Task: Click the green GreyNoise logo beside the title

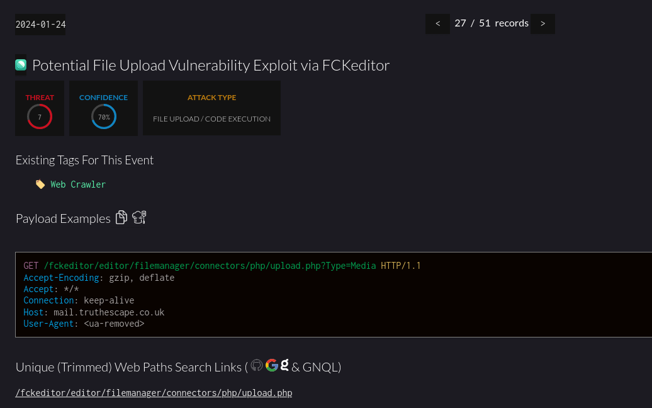Action: (x=21, y=65)
